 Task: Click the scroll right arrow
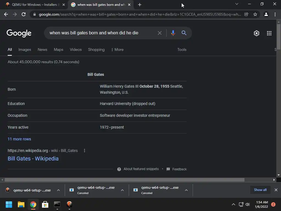point(274,180)
